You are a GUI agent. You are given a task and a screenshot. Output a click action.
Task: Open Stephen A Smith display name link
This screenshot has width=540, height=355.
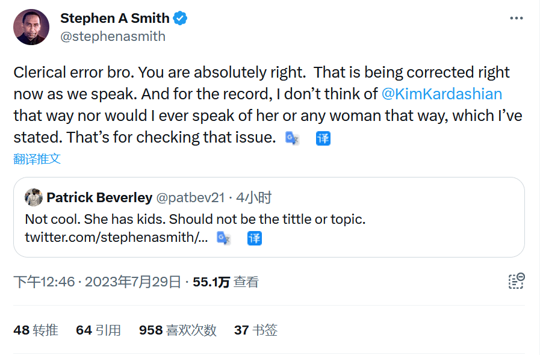click(x=114, y=19)
